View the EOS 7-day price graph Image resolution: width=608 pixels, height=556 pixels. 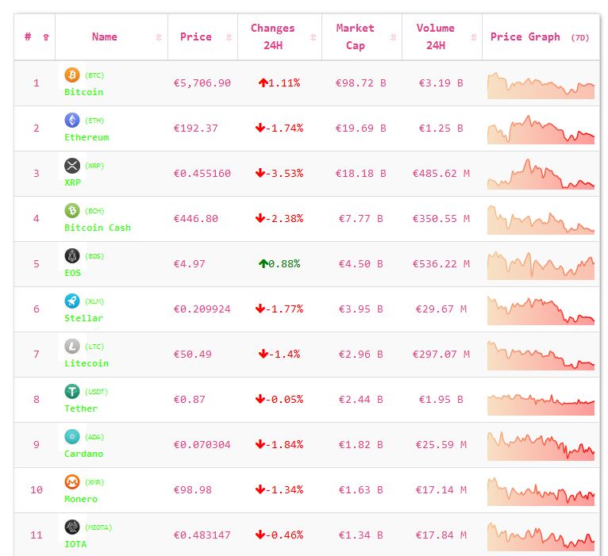541,265
